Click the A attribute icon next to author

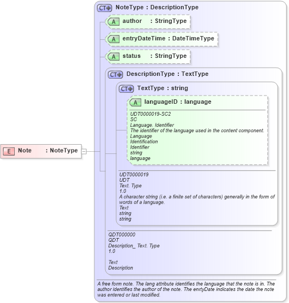tap(113, 22)
